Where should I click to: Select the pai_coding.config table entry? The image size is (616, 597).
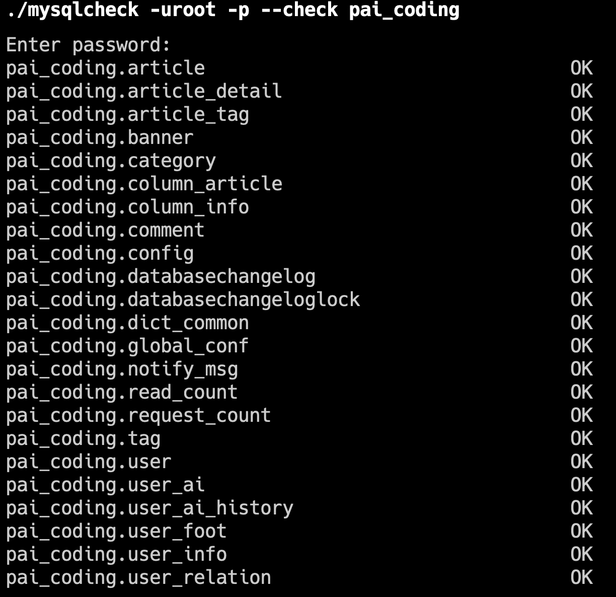(100, 253)
